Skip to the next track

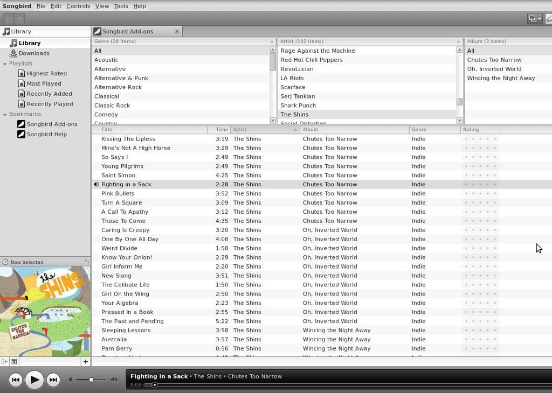pos(53,380)
